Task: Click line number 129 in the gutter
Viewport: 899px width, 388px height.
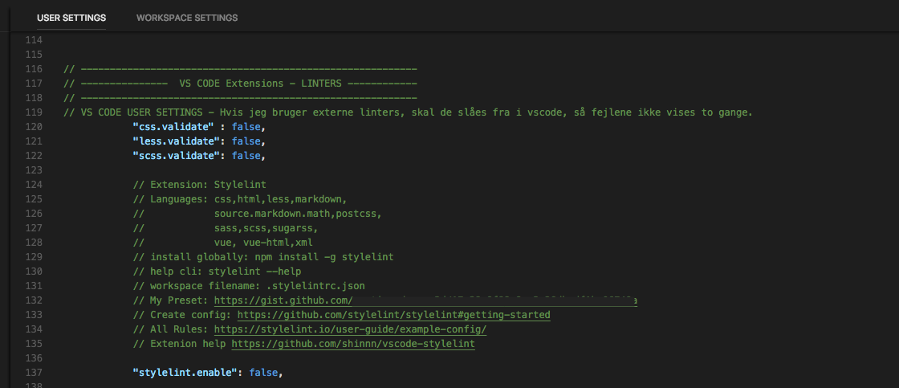Action: (x=35, y=256)
